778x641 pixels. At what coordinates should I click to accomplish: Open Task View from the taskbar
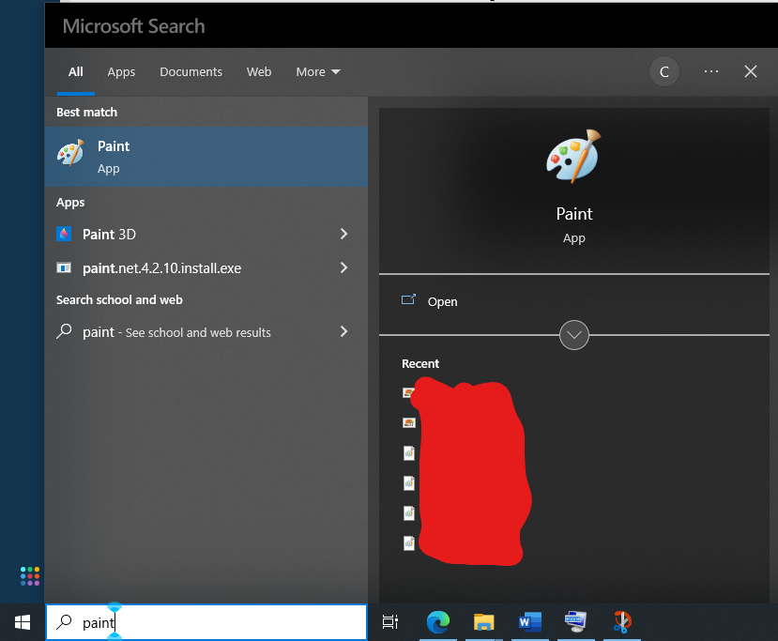pos(390,622)
